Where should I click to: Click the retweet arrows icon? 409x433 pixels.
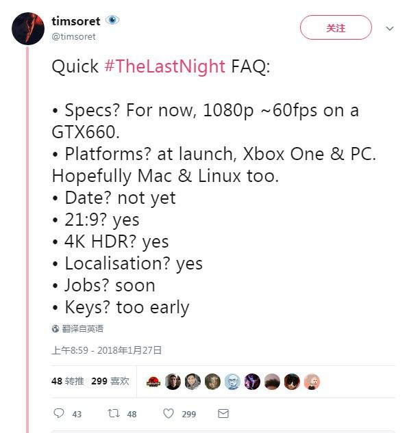pyautogui.click(x=113, y=413)
